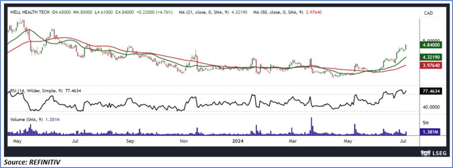Image resolution: width=453 pixels, height=168 pixels.
Task: Click the +0.22000 (+4.76%) change value
Action: (x=155, y=12)
